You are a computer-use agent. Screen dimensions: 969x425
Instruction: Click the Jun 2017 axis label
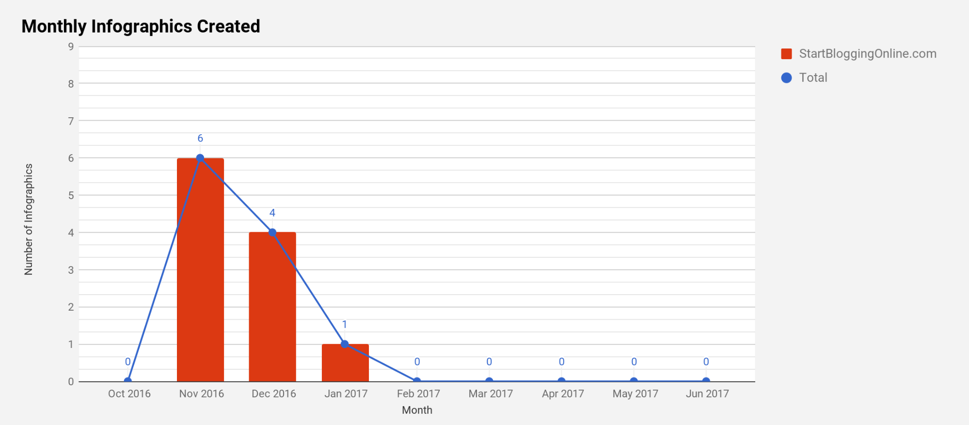click(x=708, y=394)
